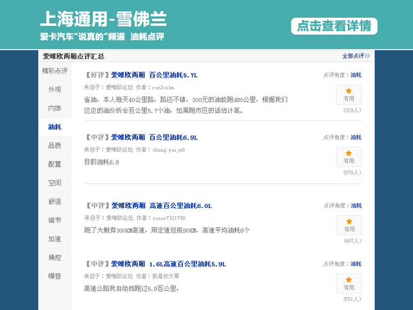413x310 pixels.
Task: Click the 有用 star for the 5.7L review
Action: click(x=348, y=94)
